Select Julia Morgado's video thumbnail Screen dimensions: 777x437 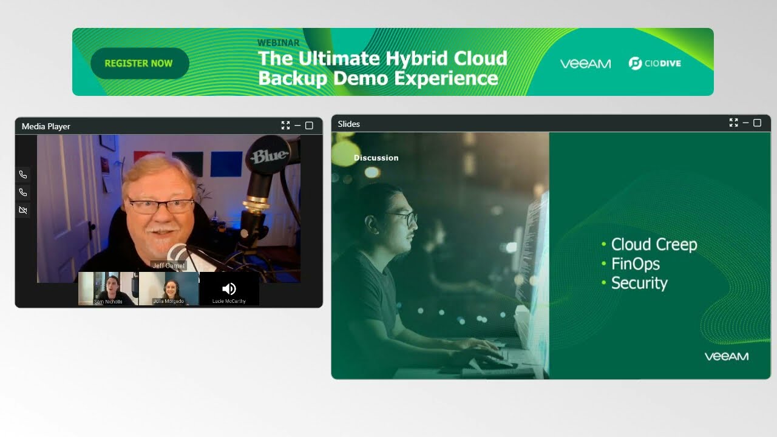pos(169,288)
